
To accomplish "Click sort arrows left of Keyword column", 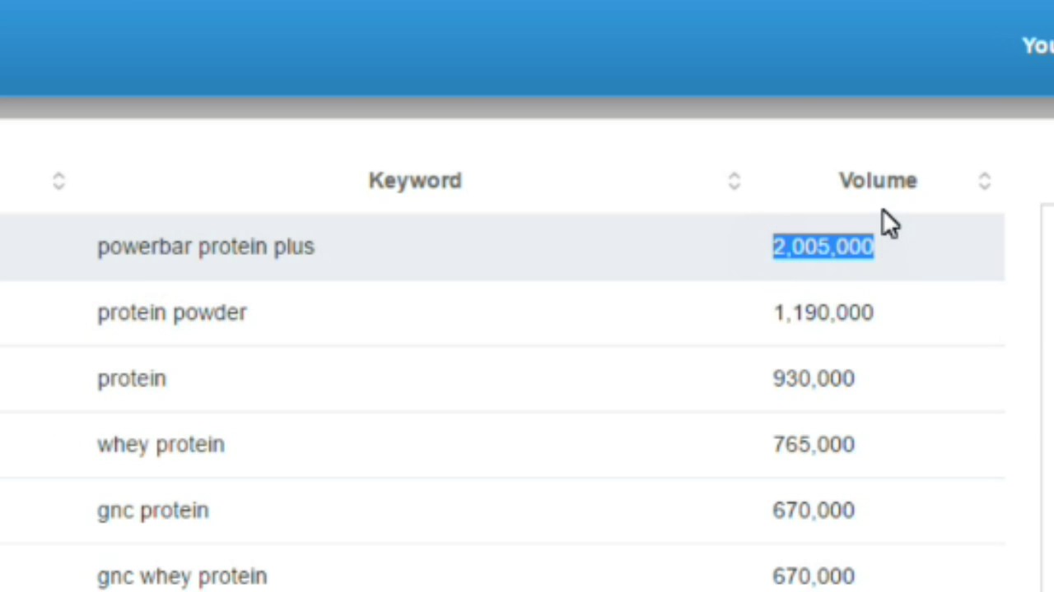I will point(58,181).
